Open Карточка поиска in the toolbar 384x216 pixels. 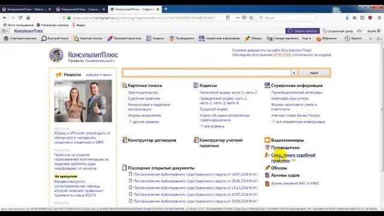tap(88, 38)
